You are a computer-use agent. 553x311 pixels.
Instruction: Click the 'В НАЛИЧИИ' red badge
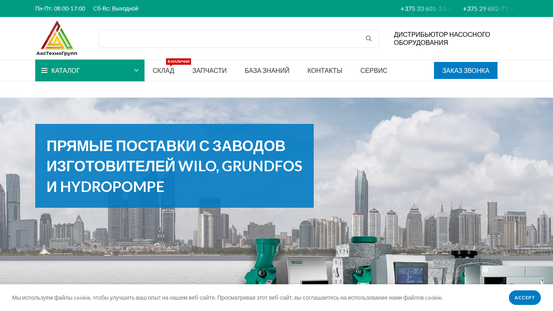[x=179, y=62]
